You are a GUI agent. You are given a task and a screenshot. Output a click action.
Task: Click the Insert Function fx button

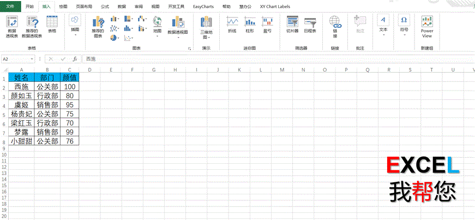coord(75,58)
